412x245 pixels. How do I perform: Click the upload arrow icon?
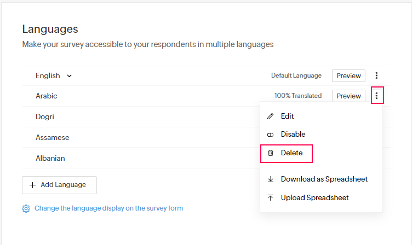[270, 197]
